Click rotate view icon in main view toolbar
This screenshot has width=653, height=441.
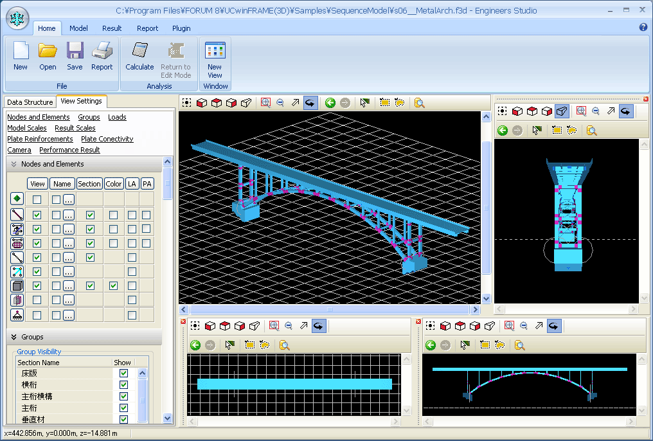310,103
